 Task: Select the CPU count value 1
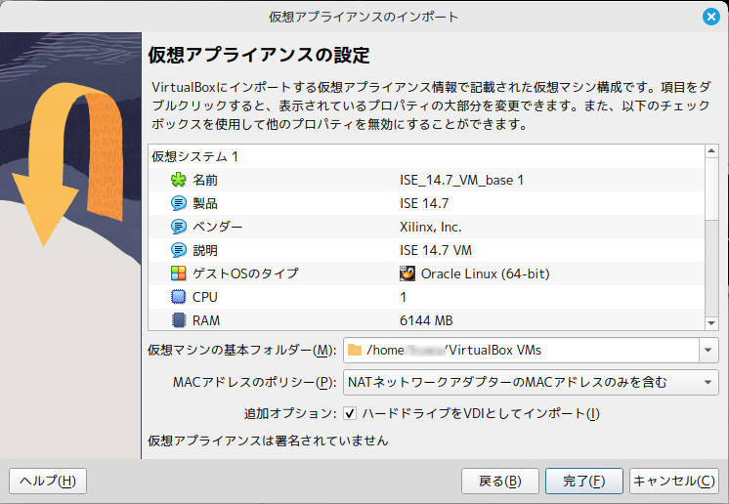click(403, 297)
